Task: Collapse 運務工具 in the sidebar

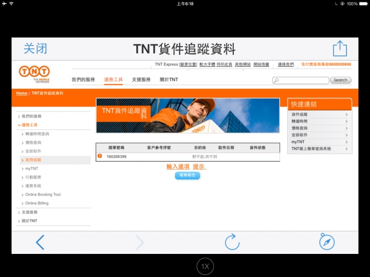Action: 29,125
